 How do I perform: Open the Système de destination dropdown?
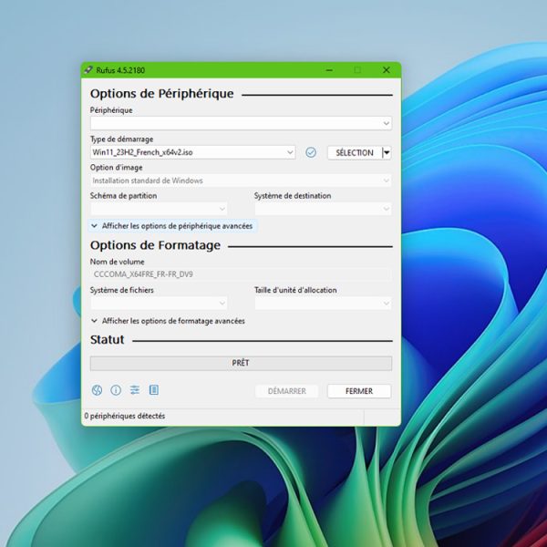[323, 209]
